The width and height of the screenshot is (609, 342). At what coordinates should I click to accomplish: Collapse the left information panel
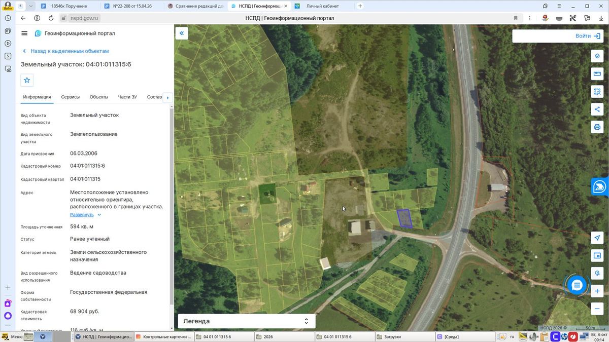coord(182,33)
